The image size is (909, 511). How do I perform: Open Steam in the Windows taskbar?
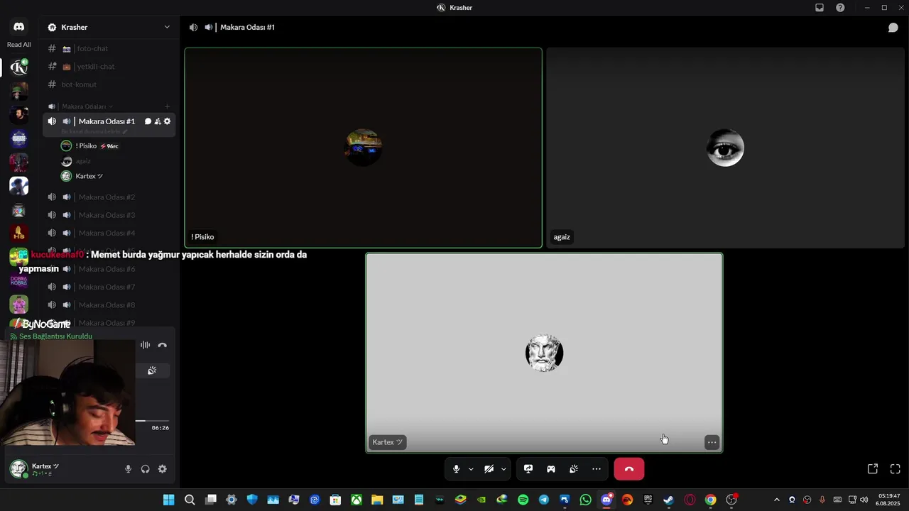coord(668,500)
